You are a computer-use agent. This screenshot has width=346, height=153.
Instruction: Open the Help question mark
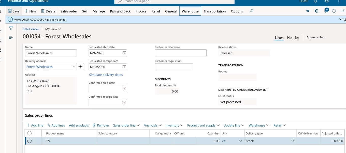338,2
